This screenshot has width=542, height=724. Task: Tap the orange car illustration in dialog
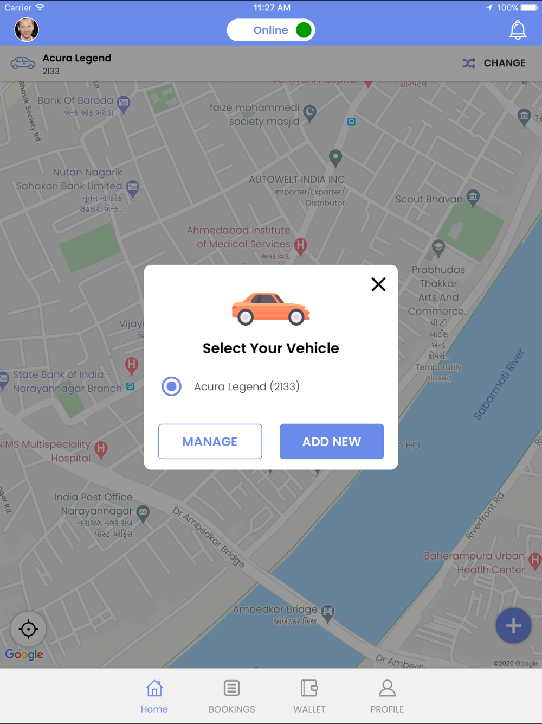point(270,309)
